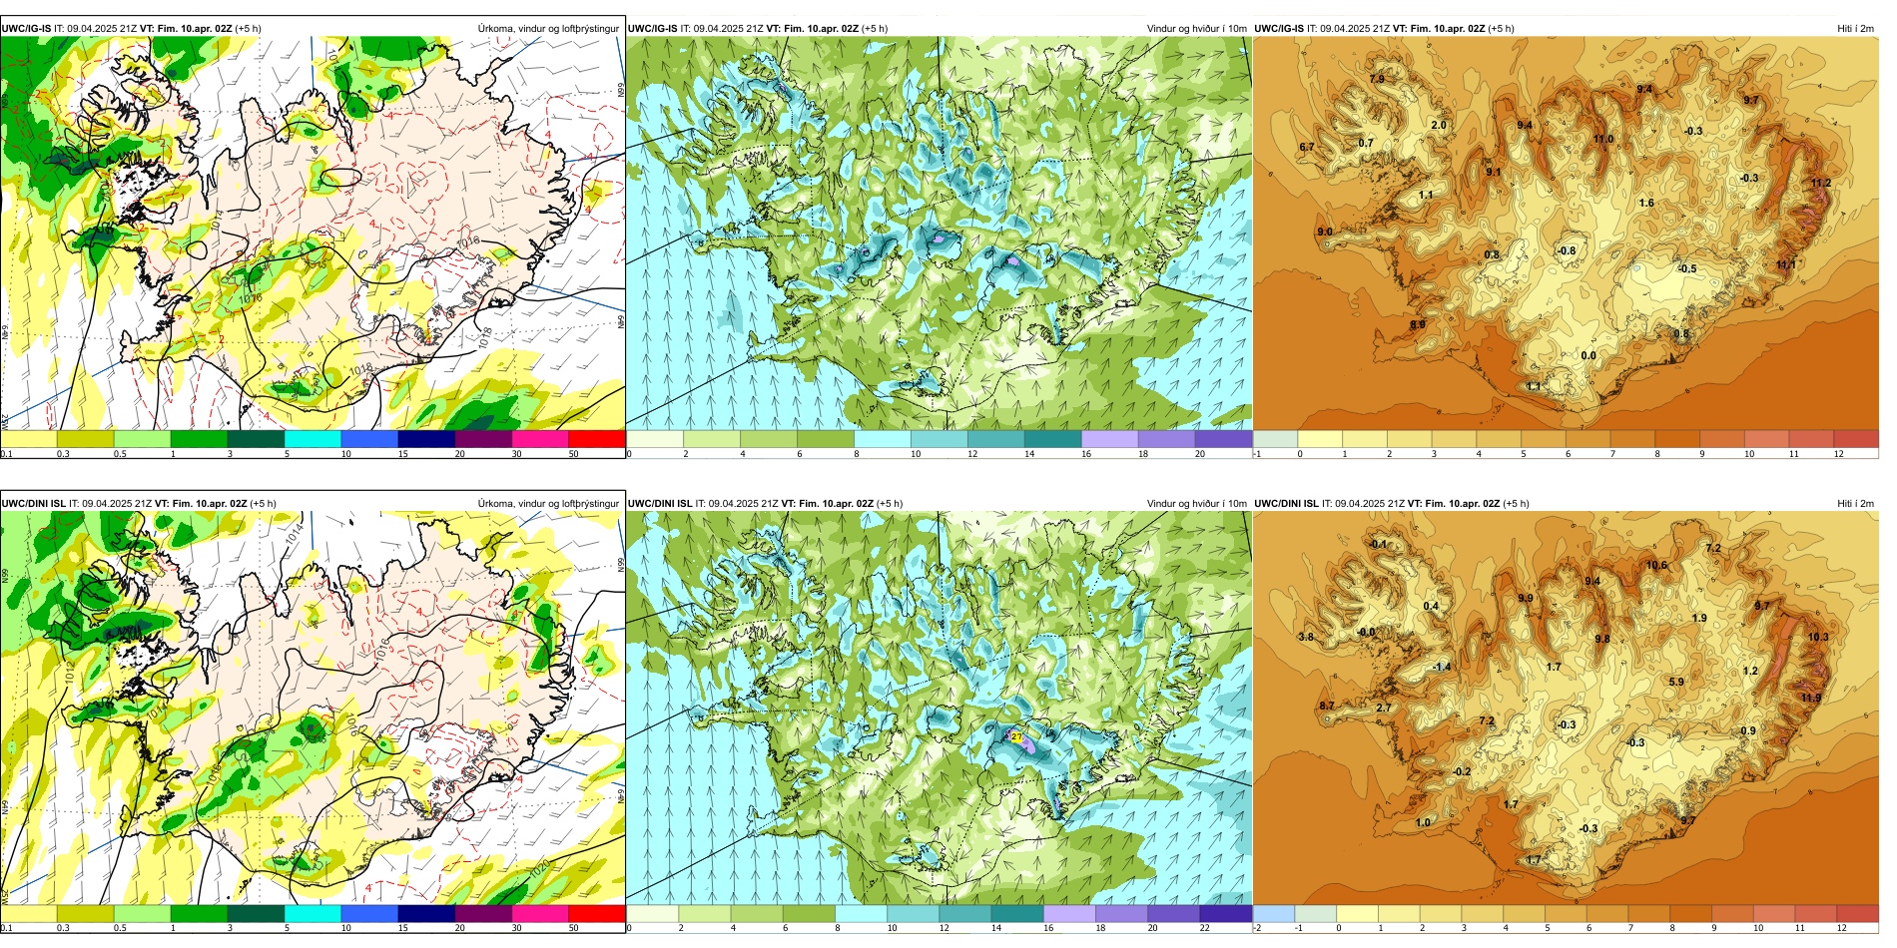This screenshot has width=1897, height=948.
Task: Click the 7.9 temperature value in top-right map
Action: pos(1377,80)
